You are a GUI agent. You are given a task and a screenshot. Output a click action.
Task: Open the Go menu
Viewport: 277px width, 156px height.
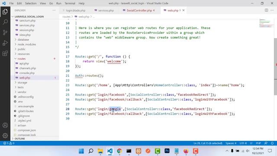click(51, 3)
